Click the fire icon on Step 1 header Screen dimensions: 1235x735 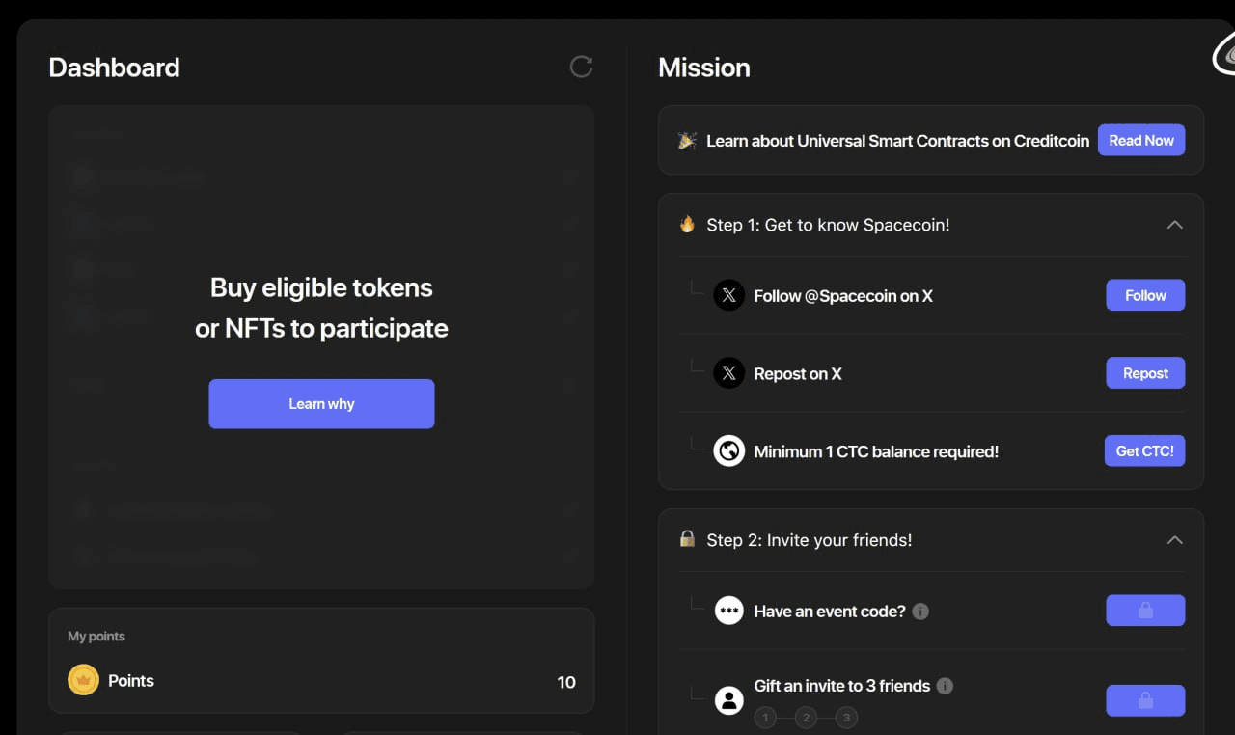tap(686, 225)
